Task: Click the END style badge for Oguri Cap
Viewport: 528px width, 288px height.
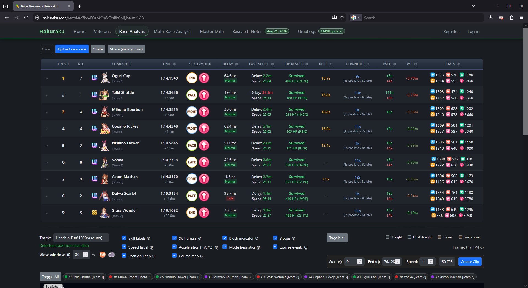Action: (192, 78)
